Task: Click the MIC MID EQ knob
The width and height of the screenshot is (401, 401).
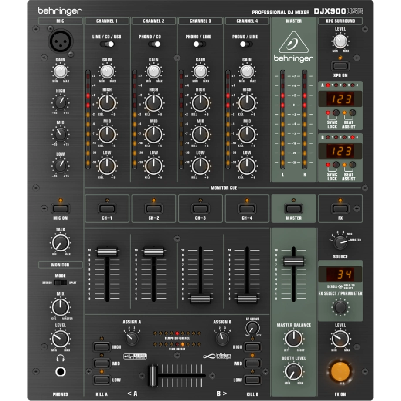Action: [60, 134]
